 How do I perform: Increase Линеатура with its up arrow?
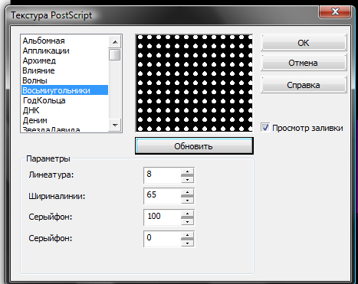pyautogui.click(x=187, y=171)
